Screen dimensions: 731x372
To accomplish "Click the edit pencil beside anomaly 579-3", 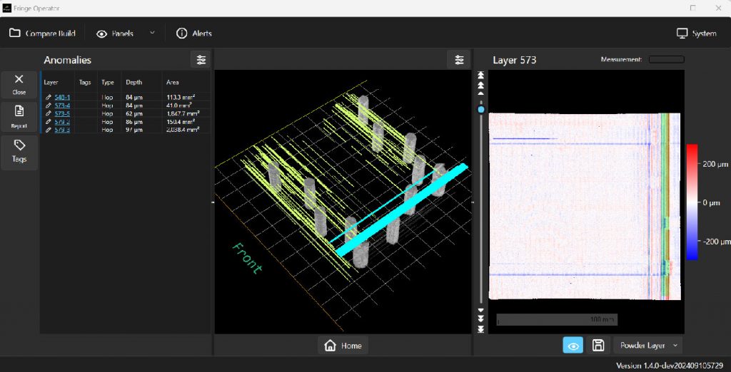I will coord(49,130).
